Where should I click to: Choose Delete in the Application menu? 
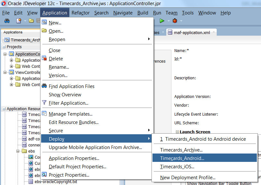pyautogui.click(x=96, y=58)
